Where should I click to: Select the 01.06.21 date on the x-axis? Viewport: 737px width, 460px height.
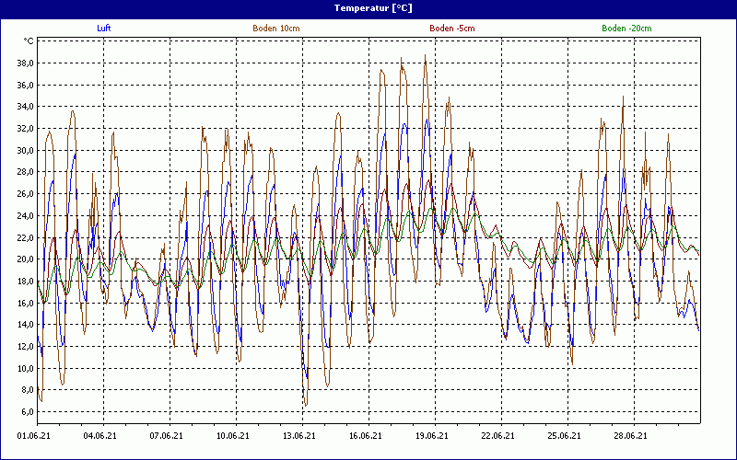point(34,436)
